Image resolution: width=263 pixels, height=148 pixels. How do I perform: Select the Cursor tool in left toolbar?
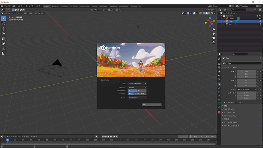[x=3, y=24]
